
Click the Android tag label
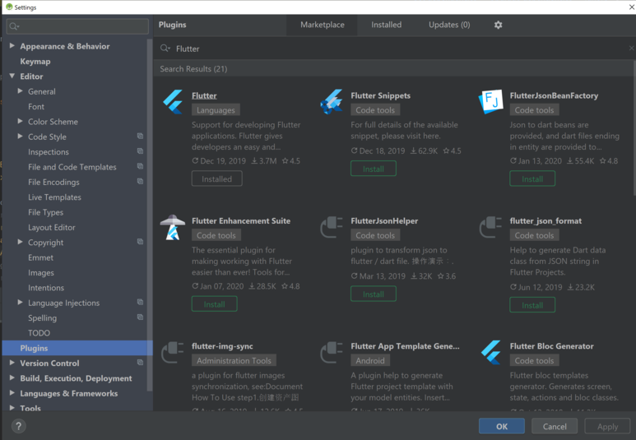370,360
